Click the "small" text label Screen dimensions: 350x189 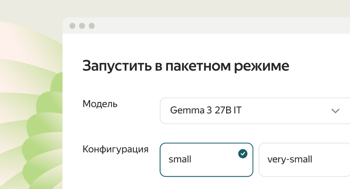pyautogui.click(x=180, y=160)
